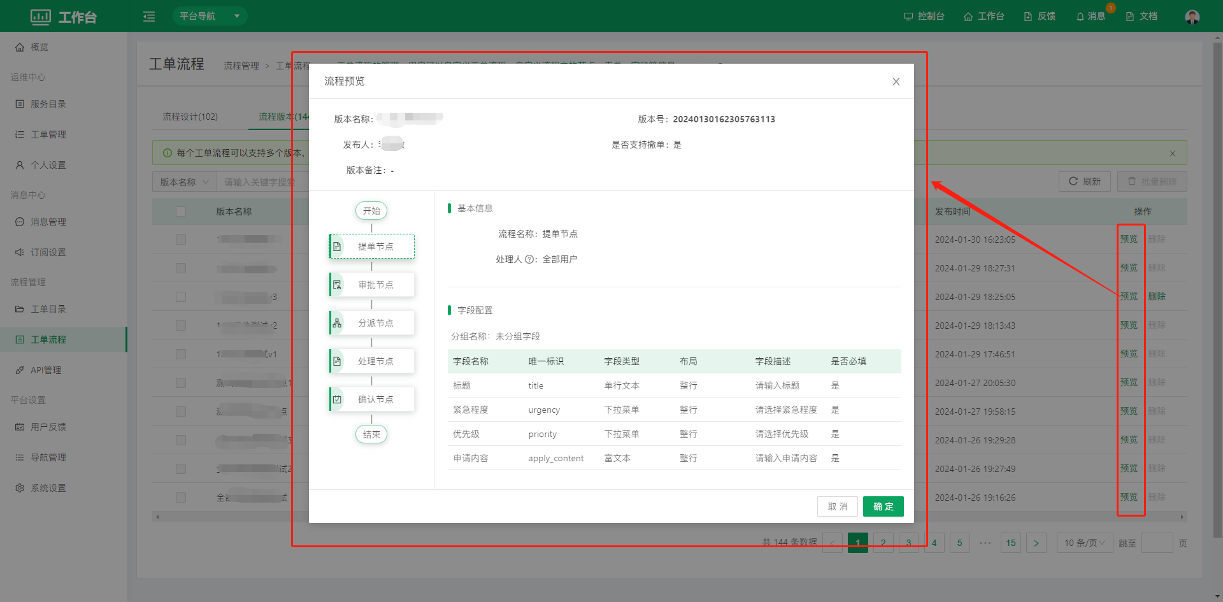The image size is (1223, 602).
Task: Click the user avatar icon
Action: [1192, 17]
